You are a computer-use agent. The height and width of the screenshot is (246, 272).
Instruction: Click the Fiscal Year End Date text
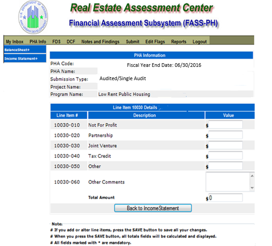point(164,65)
